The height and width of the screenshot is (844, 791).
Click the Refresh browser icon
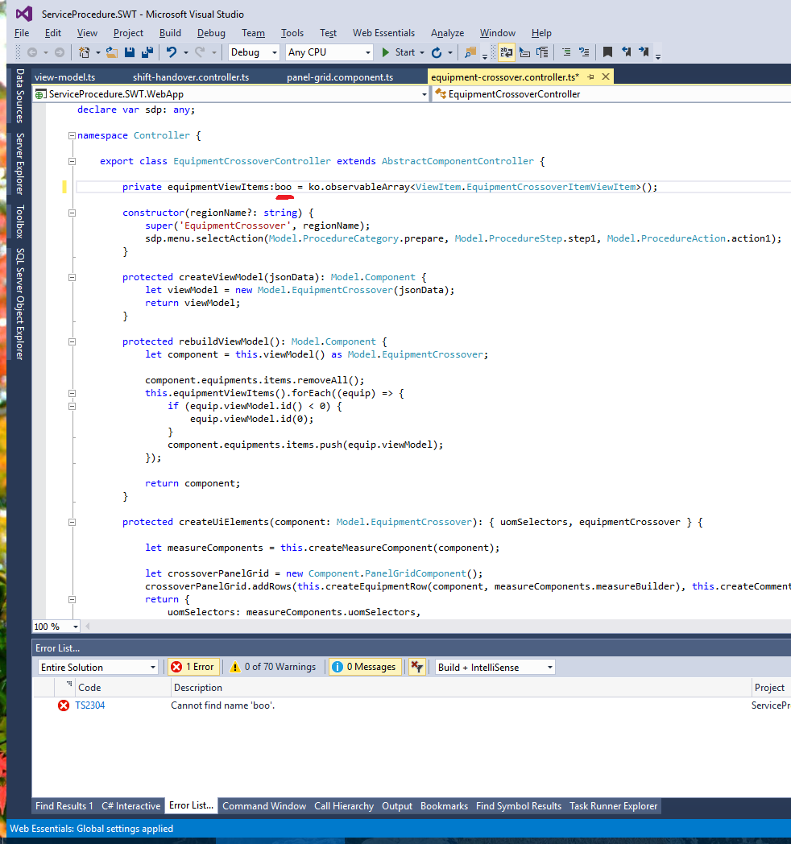(x=437, y=52)
